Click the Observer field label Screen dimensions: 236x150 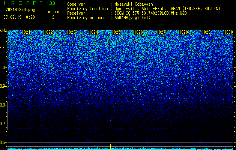pyautogui.click(x=76, y=4)
